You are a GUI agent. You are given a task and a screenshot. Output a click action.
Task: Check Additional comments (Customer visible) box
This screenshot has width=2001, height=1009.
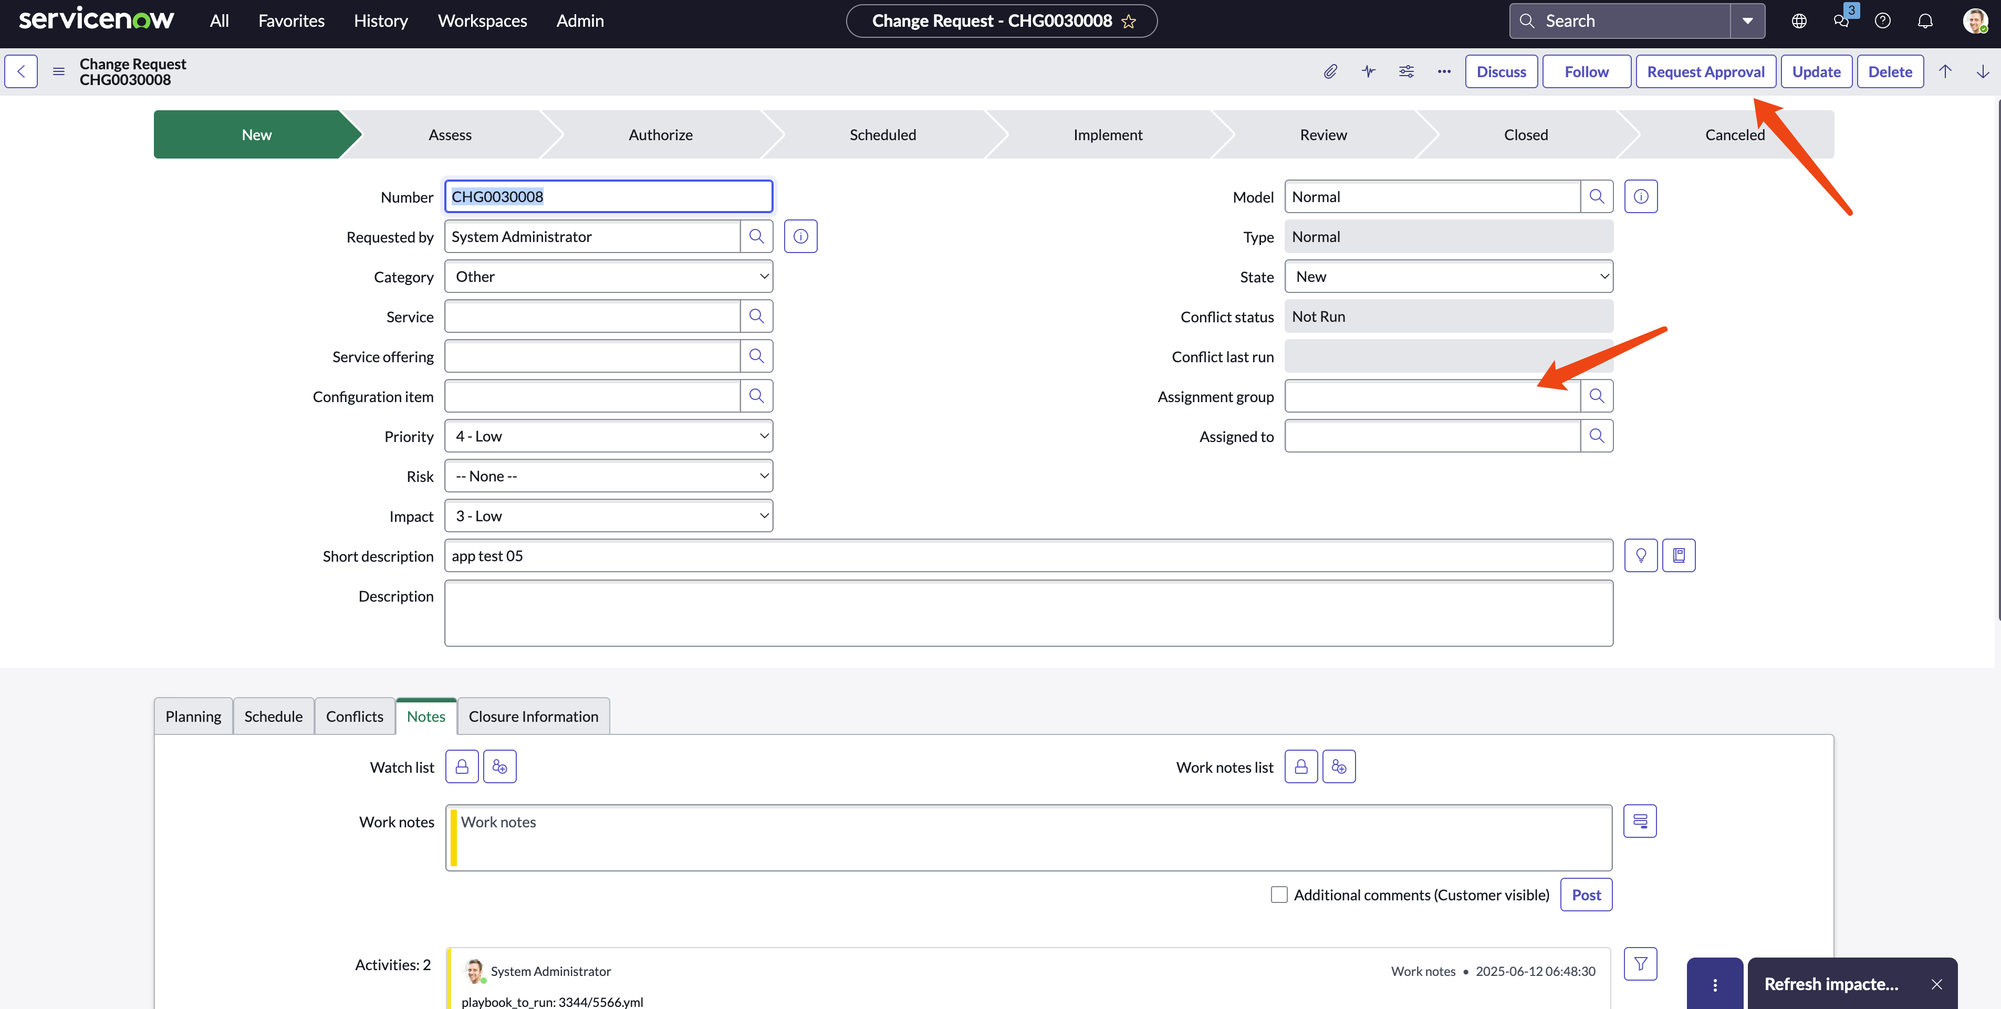click(x=1278, y=895)
